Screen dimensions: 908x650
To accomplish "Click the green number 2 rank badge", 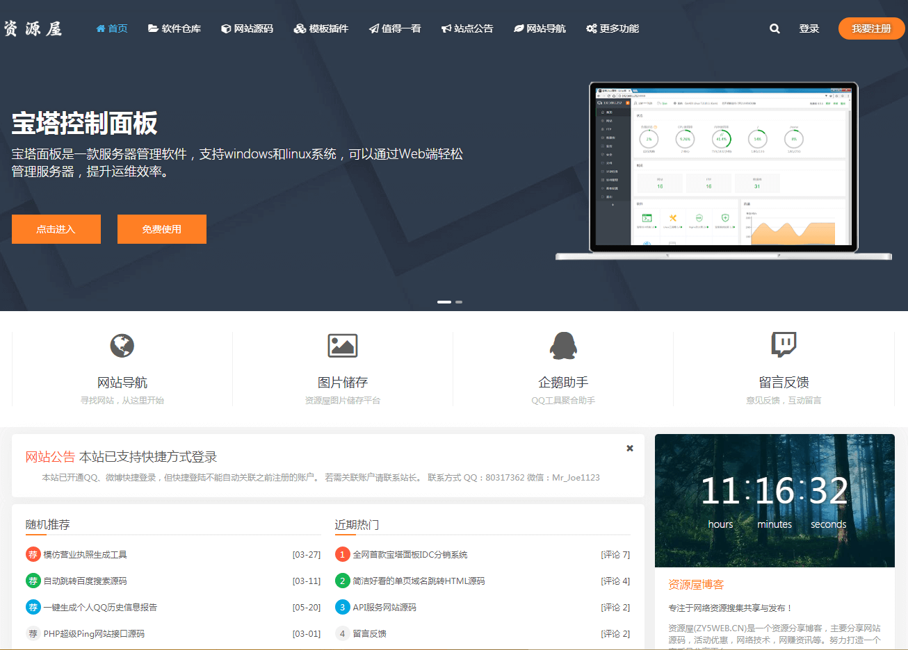I will coord(342,581).
